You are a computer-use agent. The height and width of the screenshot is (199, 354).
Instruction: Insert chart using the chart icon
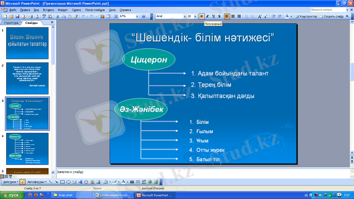coord(102,16)
